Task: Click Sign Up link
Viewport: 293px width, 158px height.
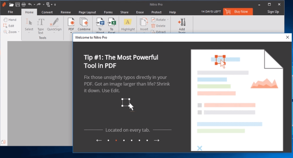Action: coord(273,12)
